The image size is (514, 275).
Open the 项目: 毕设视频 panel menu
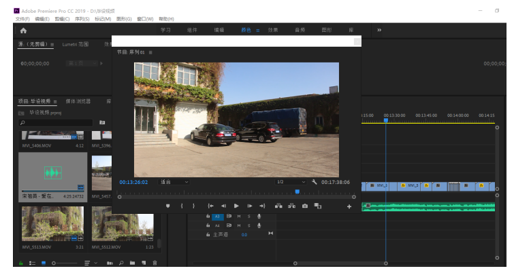[x=55, y=102]
